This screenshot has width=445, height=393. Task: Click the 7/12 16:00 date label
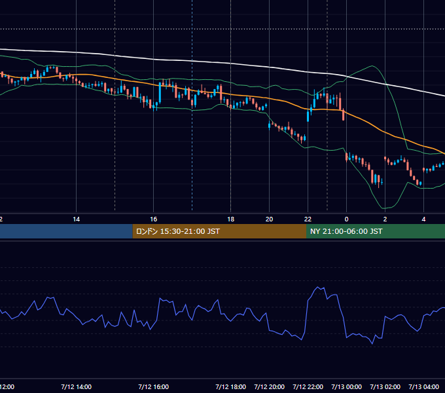154,386
